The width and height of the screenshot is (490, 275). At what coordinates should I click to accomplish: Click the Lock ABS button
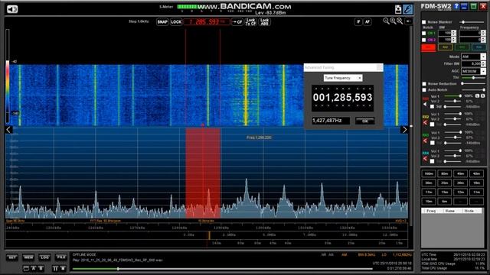[264, 22]
